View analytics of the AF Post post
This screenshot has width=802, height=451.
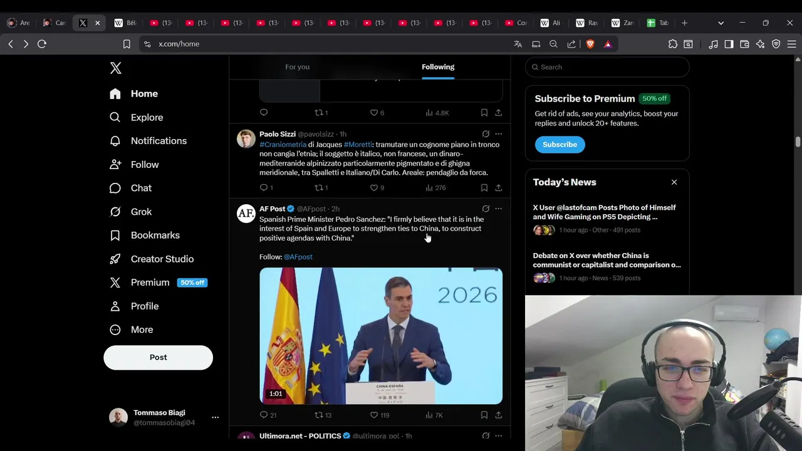pos(429,415)
